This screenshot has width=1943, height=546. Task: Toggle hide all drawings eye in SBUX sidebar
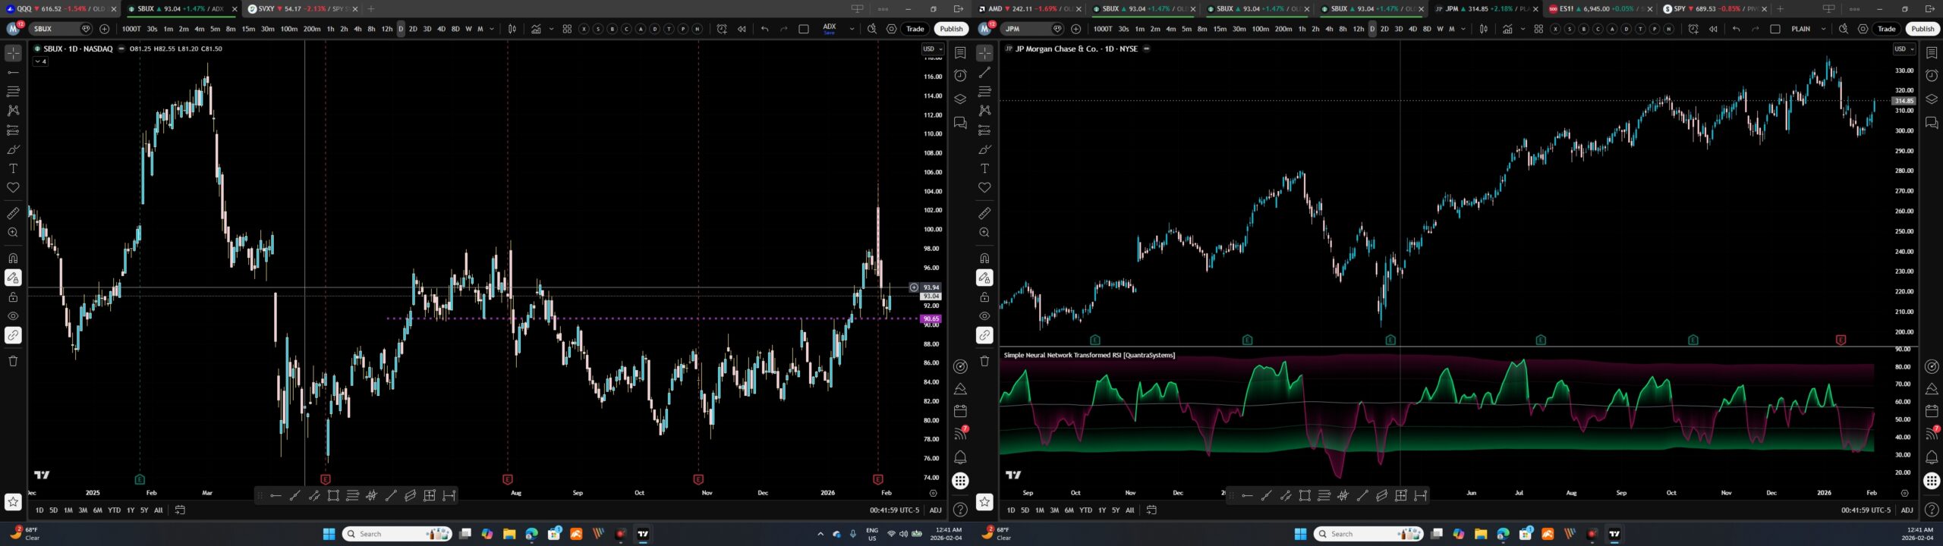(x=13, y=316)
